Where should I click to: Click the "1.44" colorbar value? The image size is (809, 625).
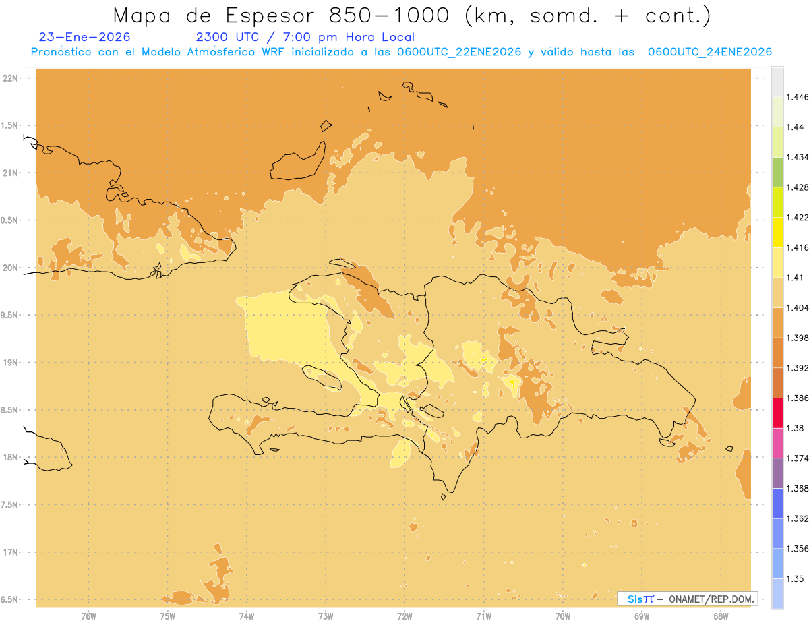(x=796, y=127)
